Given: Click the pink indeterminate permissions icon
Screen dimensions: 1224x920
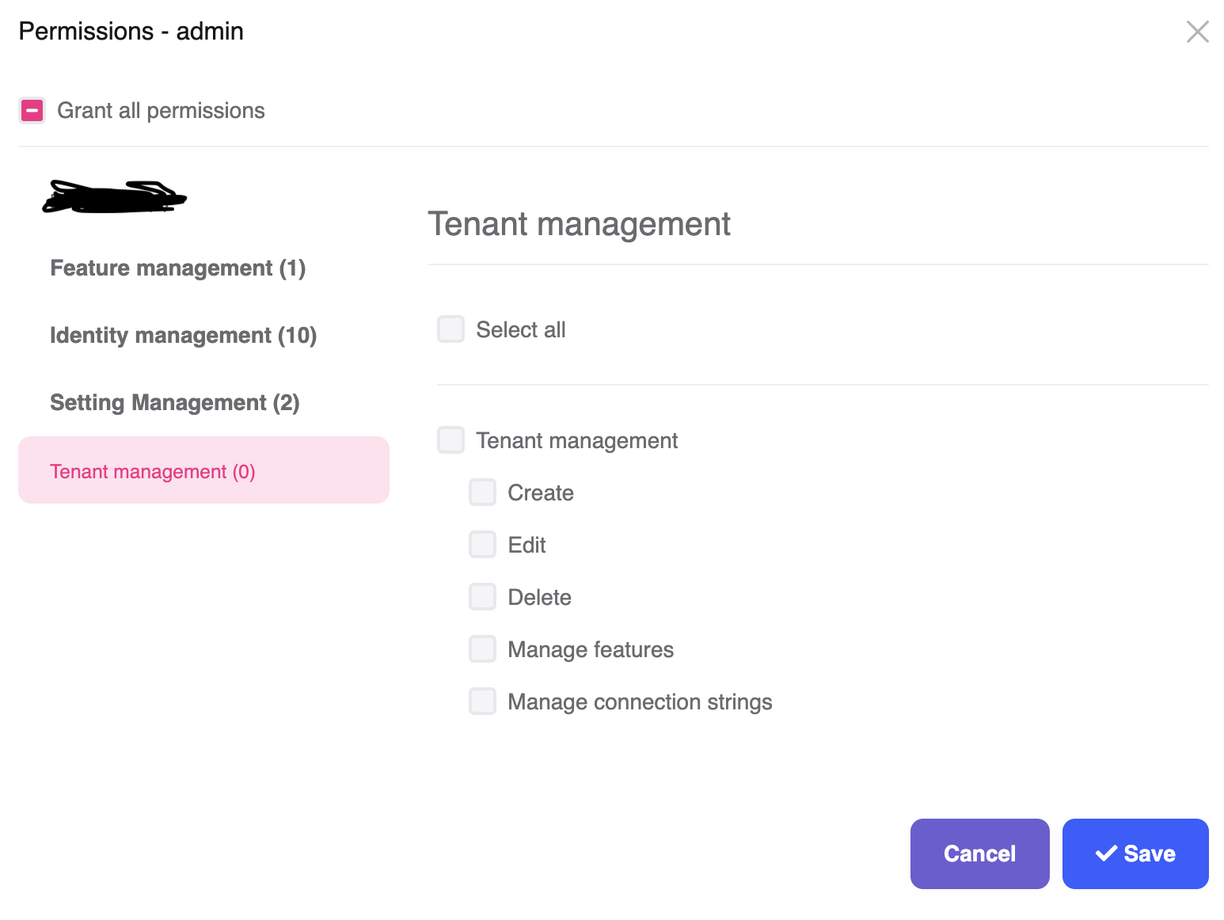Looking at the screenshot, I should pyautogui.click(x=32, y=110).
